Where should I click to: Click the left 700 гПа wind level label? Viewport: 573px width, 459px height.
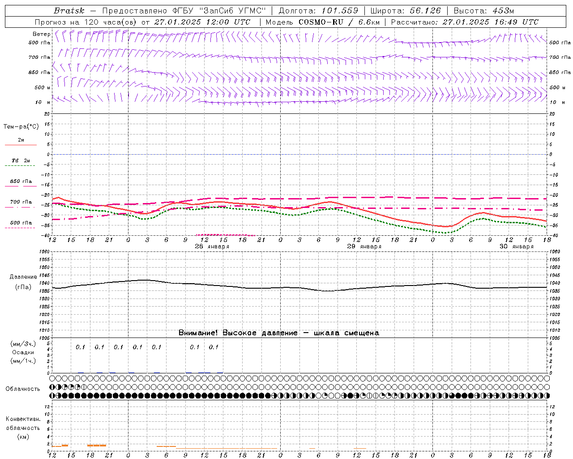(x=39, y=57)
